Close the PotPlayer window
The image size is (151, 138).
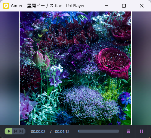pos(142,6)
